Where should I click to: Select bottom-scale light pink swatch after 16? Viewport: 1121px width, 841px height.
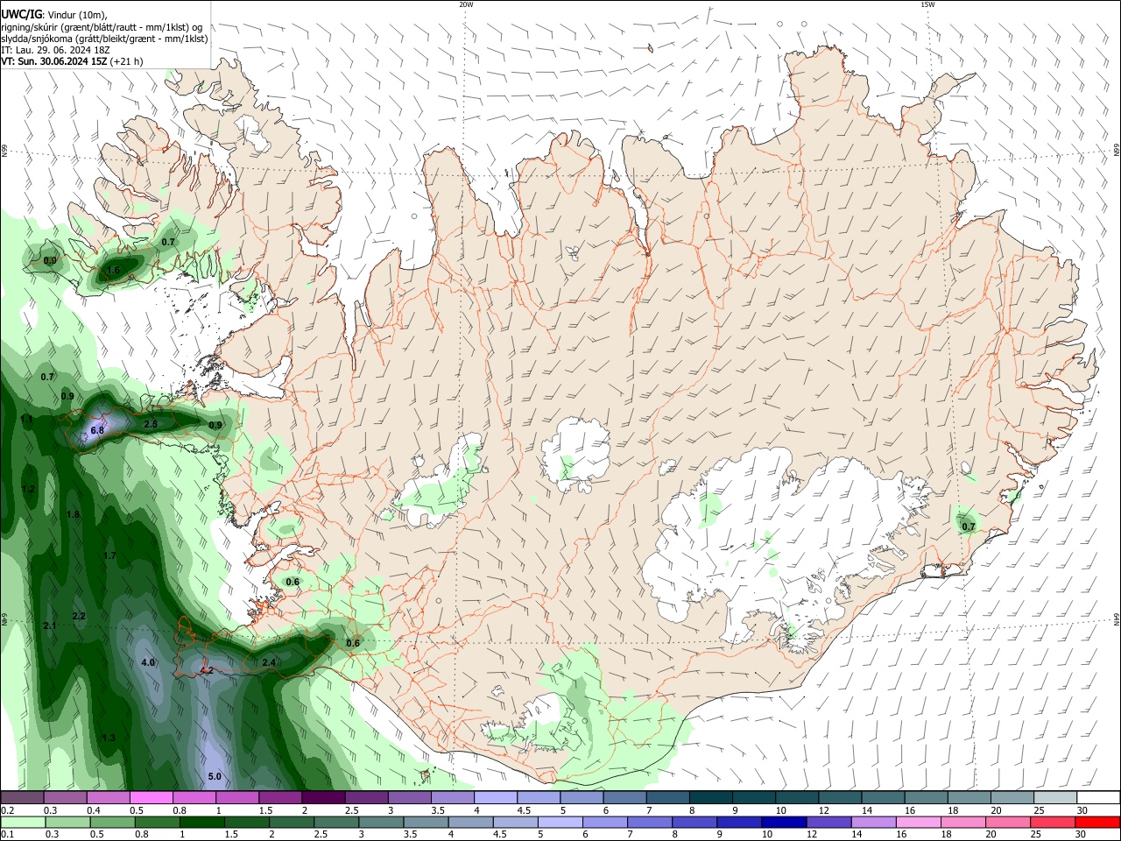[919, 822]
